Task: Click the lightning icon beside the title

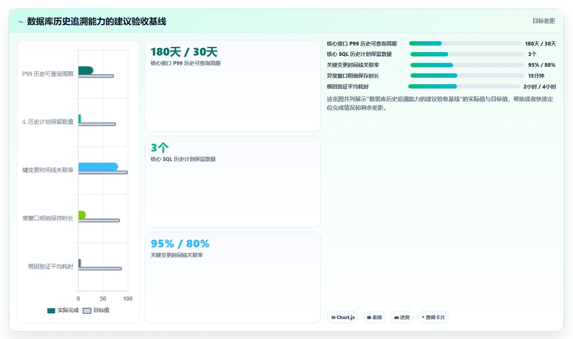Action: pos(20,22)
